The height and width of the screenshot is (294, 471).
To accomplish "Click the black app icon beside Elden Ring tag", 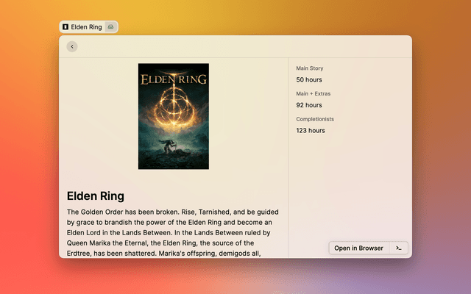I will 65,27.
